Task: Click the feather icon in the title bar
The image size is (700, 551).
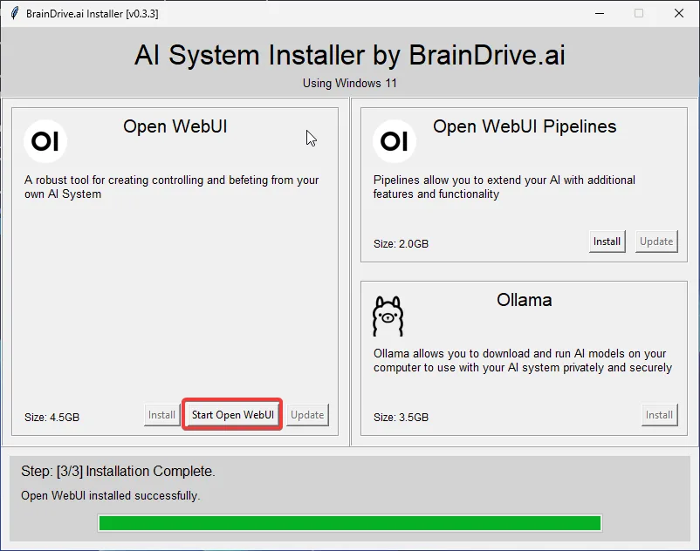Action: (15, 13)
